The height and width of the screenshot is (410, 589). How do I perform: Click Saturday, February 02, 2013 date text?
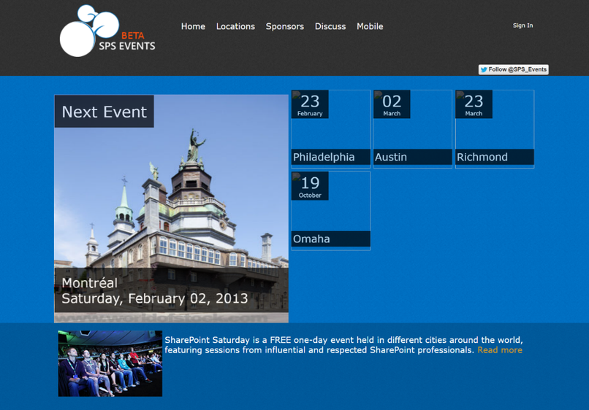tap(155, 298)
